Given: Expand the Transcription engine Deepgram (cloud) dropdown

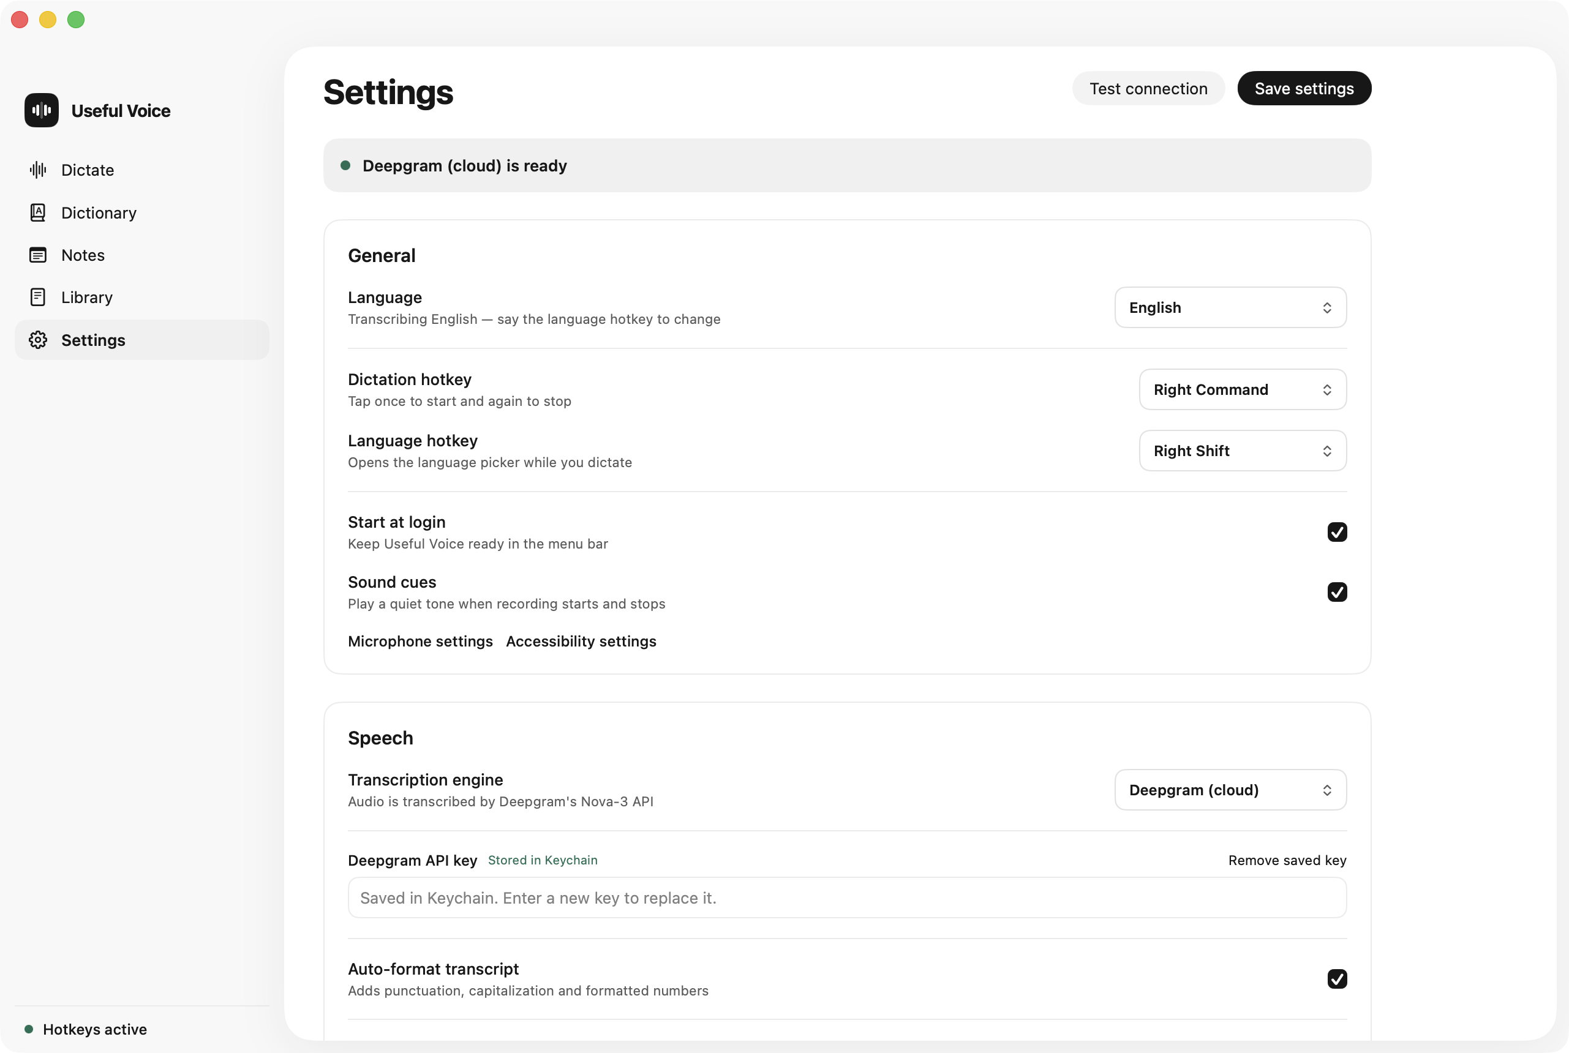Looking at the screenshot, I should point(1230,790).
